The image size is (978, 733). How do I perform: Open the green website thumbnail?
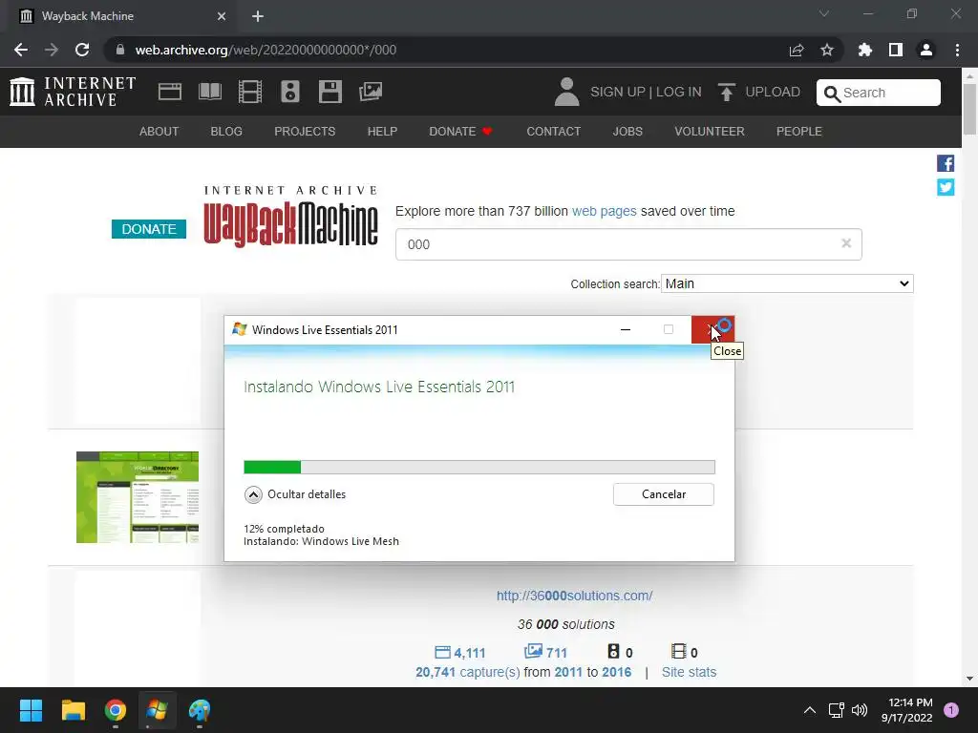tap(138, 497)
